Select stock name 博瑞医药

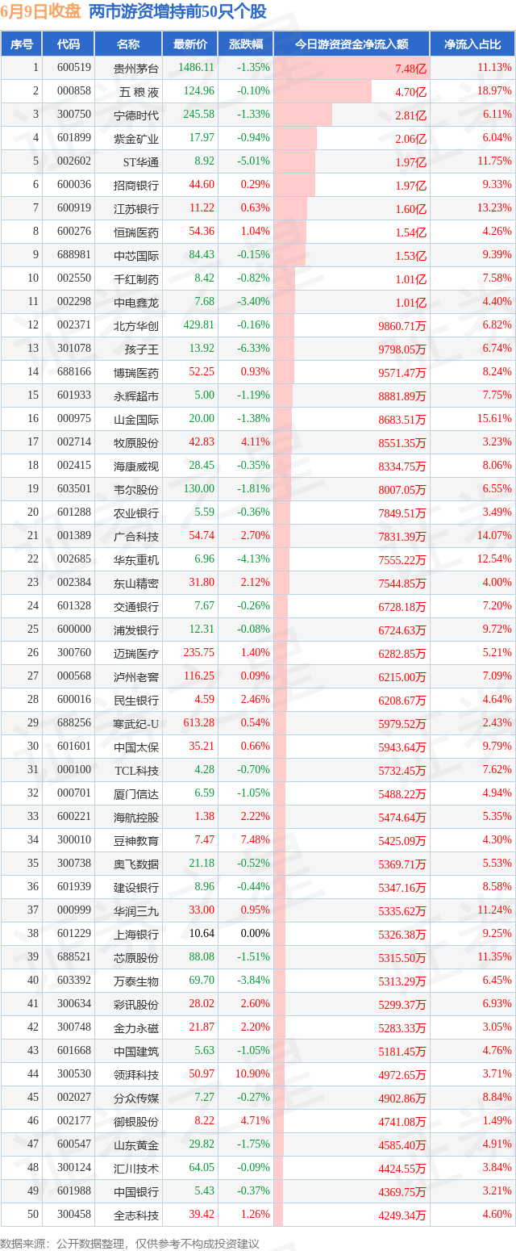(136, 373)
